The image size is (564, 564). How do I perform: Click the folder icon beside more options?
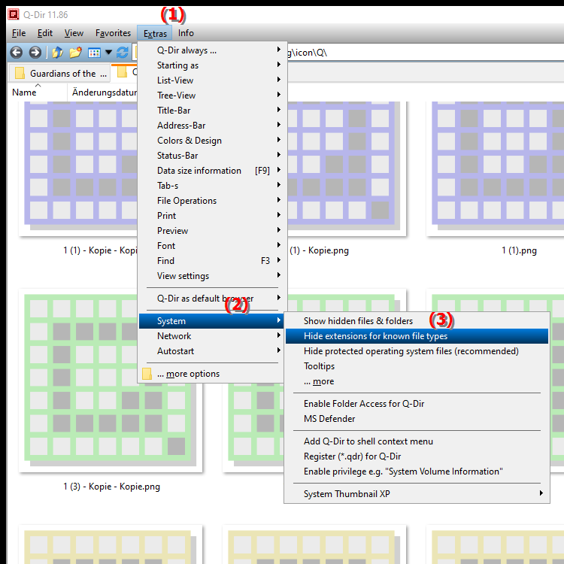point(147,374)
